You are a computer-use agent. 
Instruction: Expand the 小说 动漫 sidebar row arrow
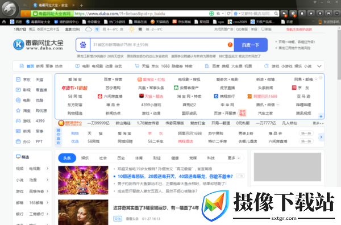47,180
